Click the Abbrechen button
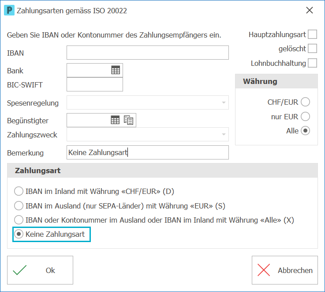This screenshot has height=292, width=325. (x=285, y=270)
